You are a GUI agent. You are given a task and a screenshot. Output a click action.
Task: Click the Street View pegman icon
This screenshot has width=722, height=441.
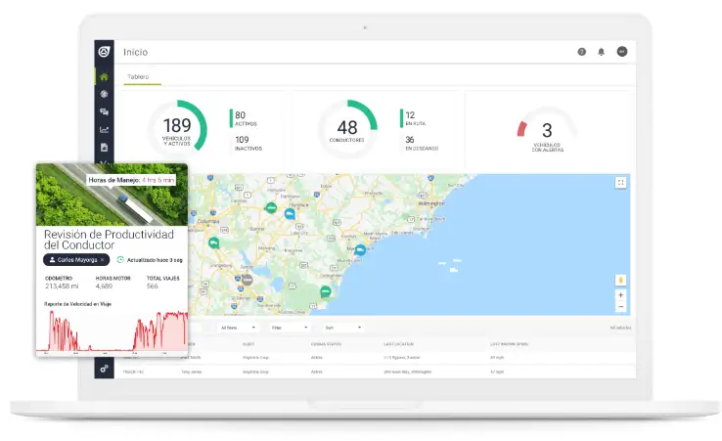(620, 281)
